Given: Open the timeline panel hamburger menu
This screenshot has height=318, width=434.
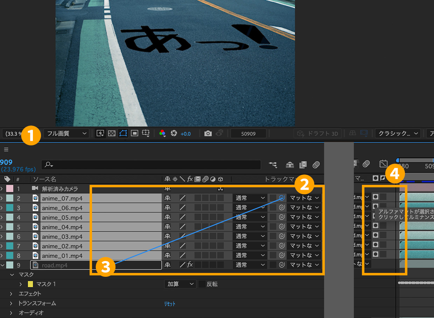Looking at the screenshot, I should [6, 149].
